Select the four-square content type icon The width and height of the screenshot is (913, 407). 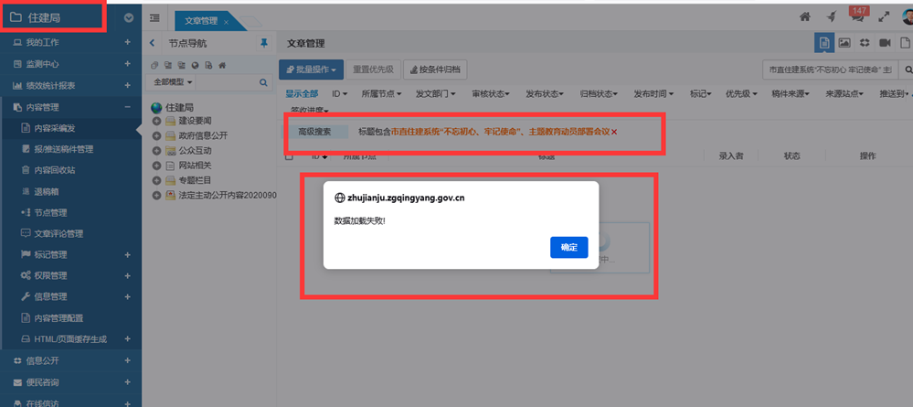tap(865, 43)
